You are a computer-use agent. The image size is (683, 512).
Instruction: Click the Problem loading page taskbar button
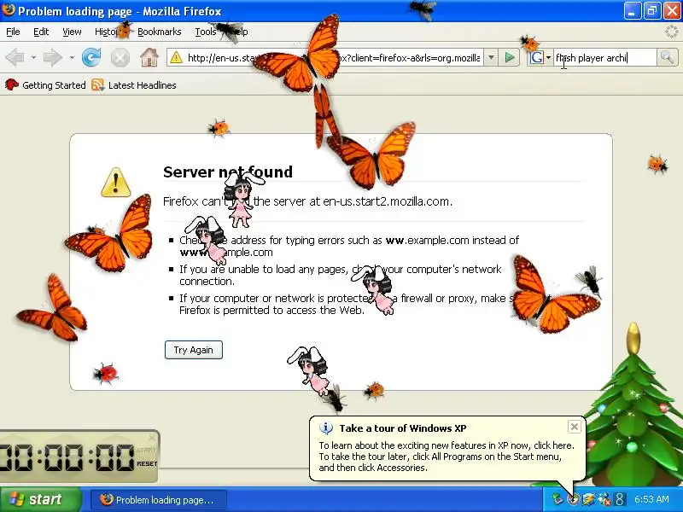click(159, 499)
